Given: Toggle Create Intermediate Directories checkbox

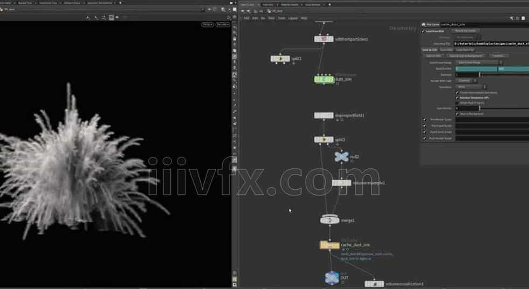Looking at the screenshot, I should (x=457, y=93).
